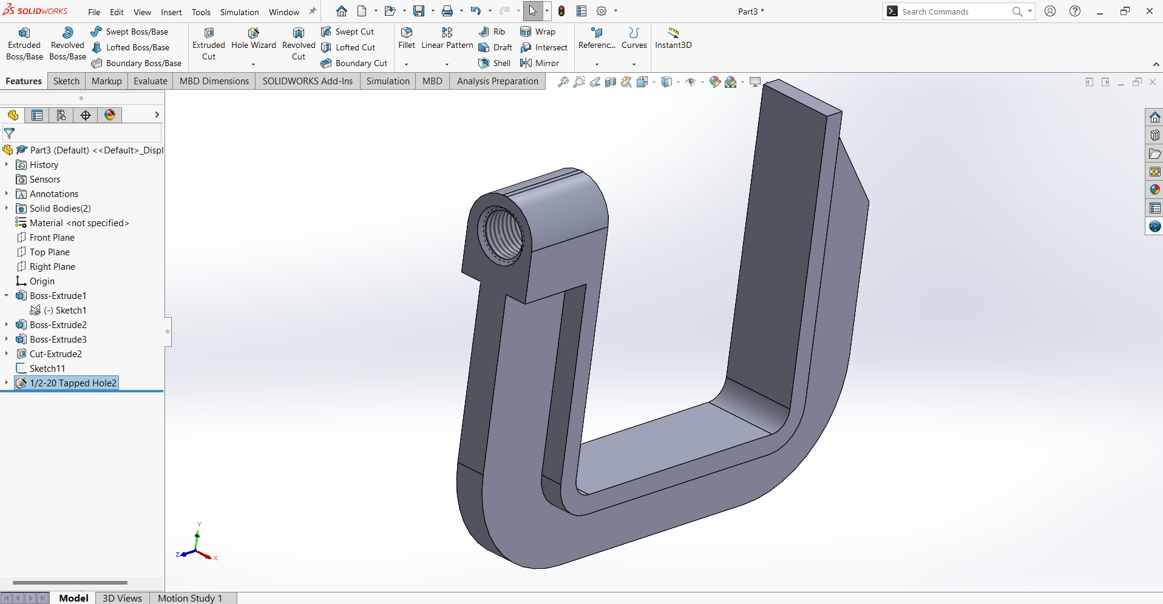
Task: Open the Linear Pattern tool
Action: coord(447,39)
